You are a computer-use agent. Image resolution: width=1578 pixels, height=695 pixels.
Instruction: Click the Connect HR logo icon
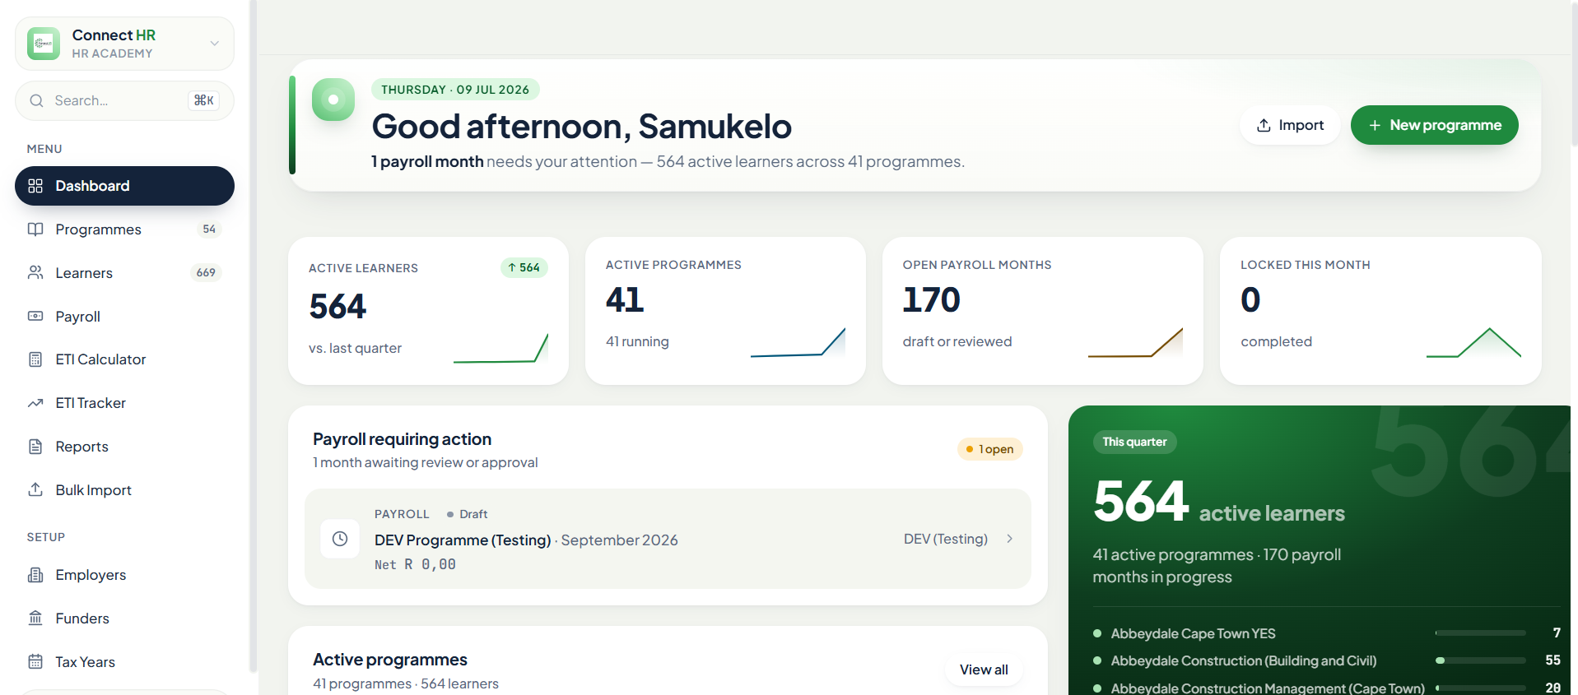coord(44,44)
